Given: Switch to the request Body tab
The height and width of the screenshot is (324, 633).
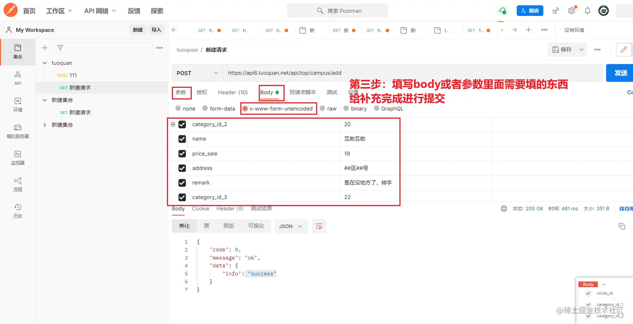Looking at the screenshot, I should (x=270, y=92).
